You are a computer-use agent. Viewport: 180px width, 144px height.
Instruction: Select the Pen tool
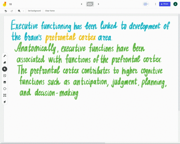(x=5, y=56)
